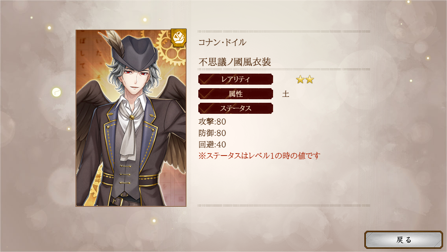
Task: Click the gold emblem badge on card corner
Action: click(x=179, y=37)
